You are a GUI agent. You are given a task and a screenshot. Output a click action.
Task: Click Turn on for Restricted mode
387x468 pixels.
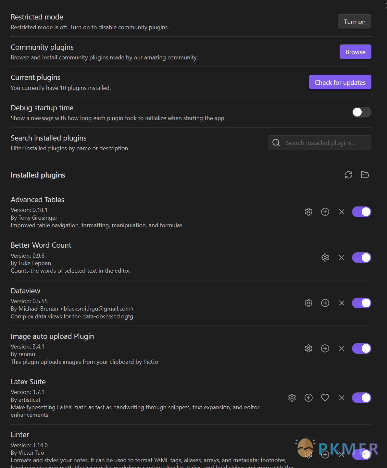[x=355, y=22]
